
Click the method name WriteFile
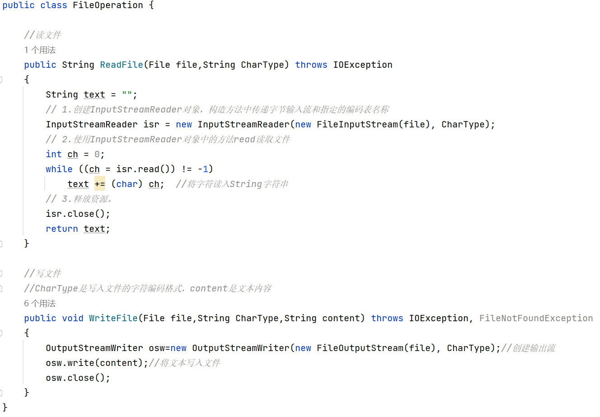[113, 318]
